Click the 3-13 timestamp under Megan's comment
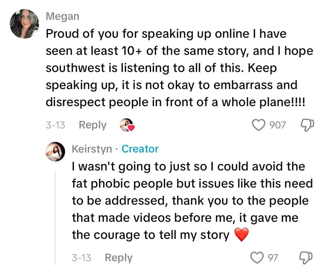 click(56, 125)
